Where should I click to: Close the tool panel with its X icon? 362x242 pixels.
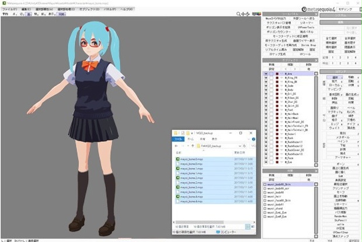click(x=316, y=14)
